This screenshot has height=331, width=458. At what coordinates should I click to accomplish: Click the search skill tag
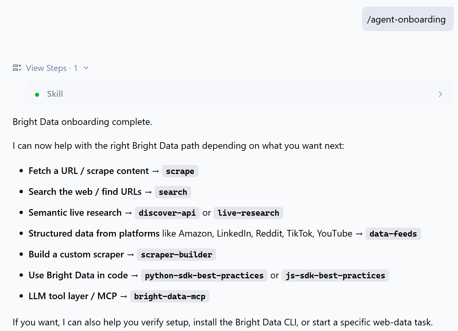(173, 192)
